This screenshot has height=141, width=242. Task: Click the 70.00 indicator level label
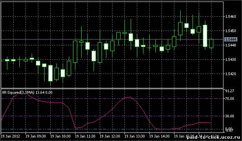tap(230, 99)
